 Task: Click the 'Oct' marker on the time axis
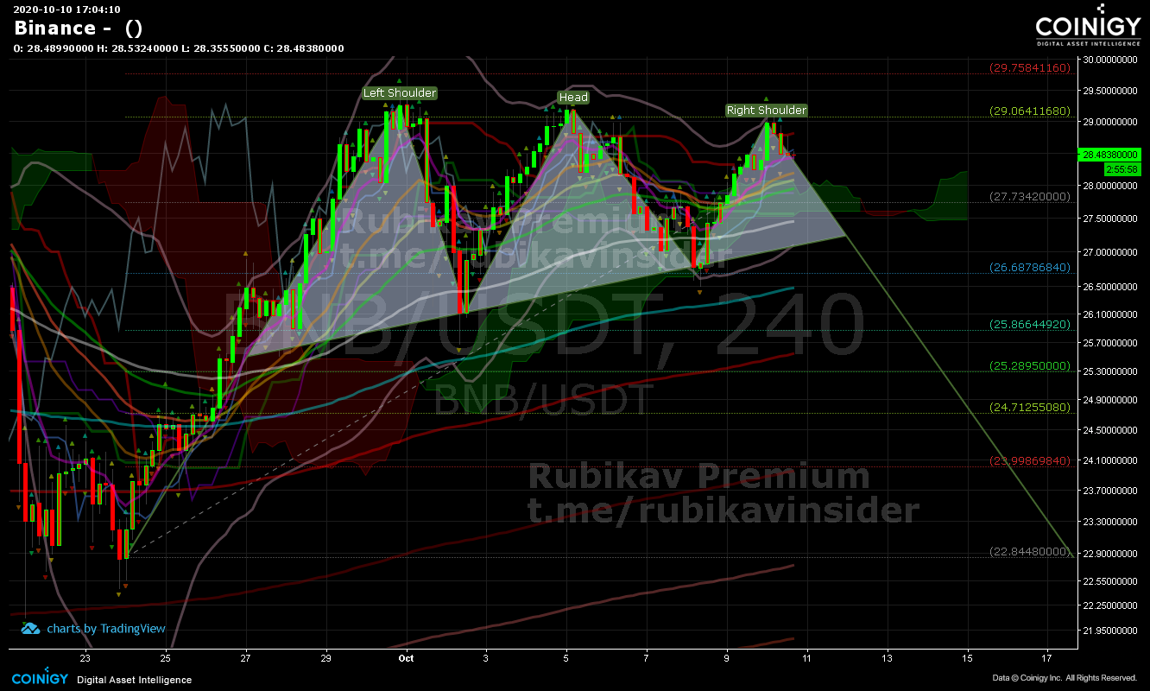[406, 658]
